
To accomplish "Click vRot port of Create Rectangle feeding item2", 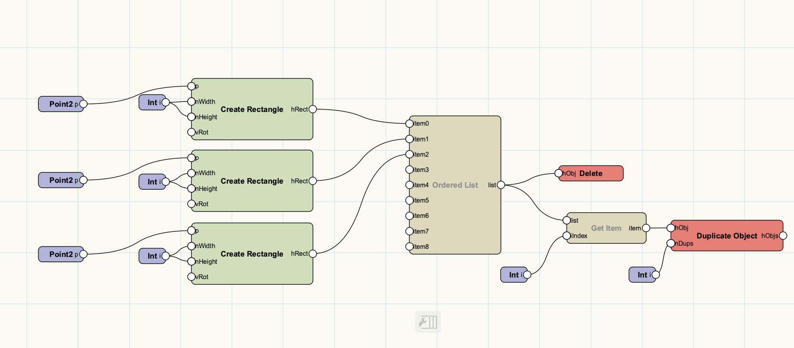I will [191, 277].
